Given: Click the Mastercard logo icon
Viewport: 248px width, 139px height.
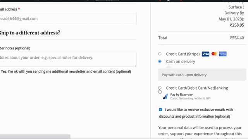Looking at the screenshot, I should (214, 54).
